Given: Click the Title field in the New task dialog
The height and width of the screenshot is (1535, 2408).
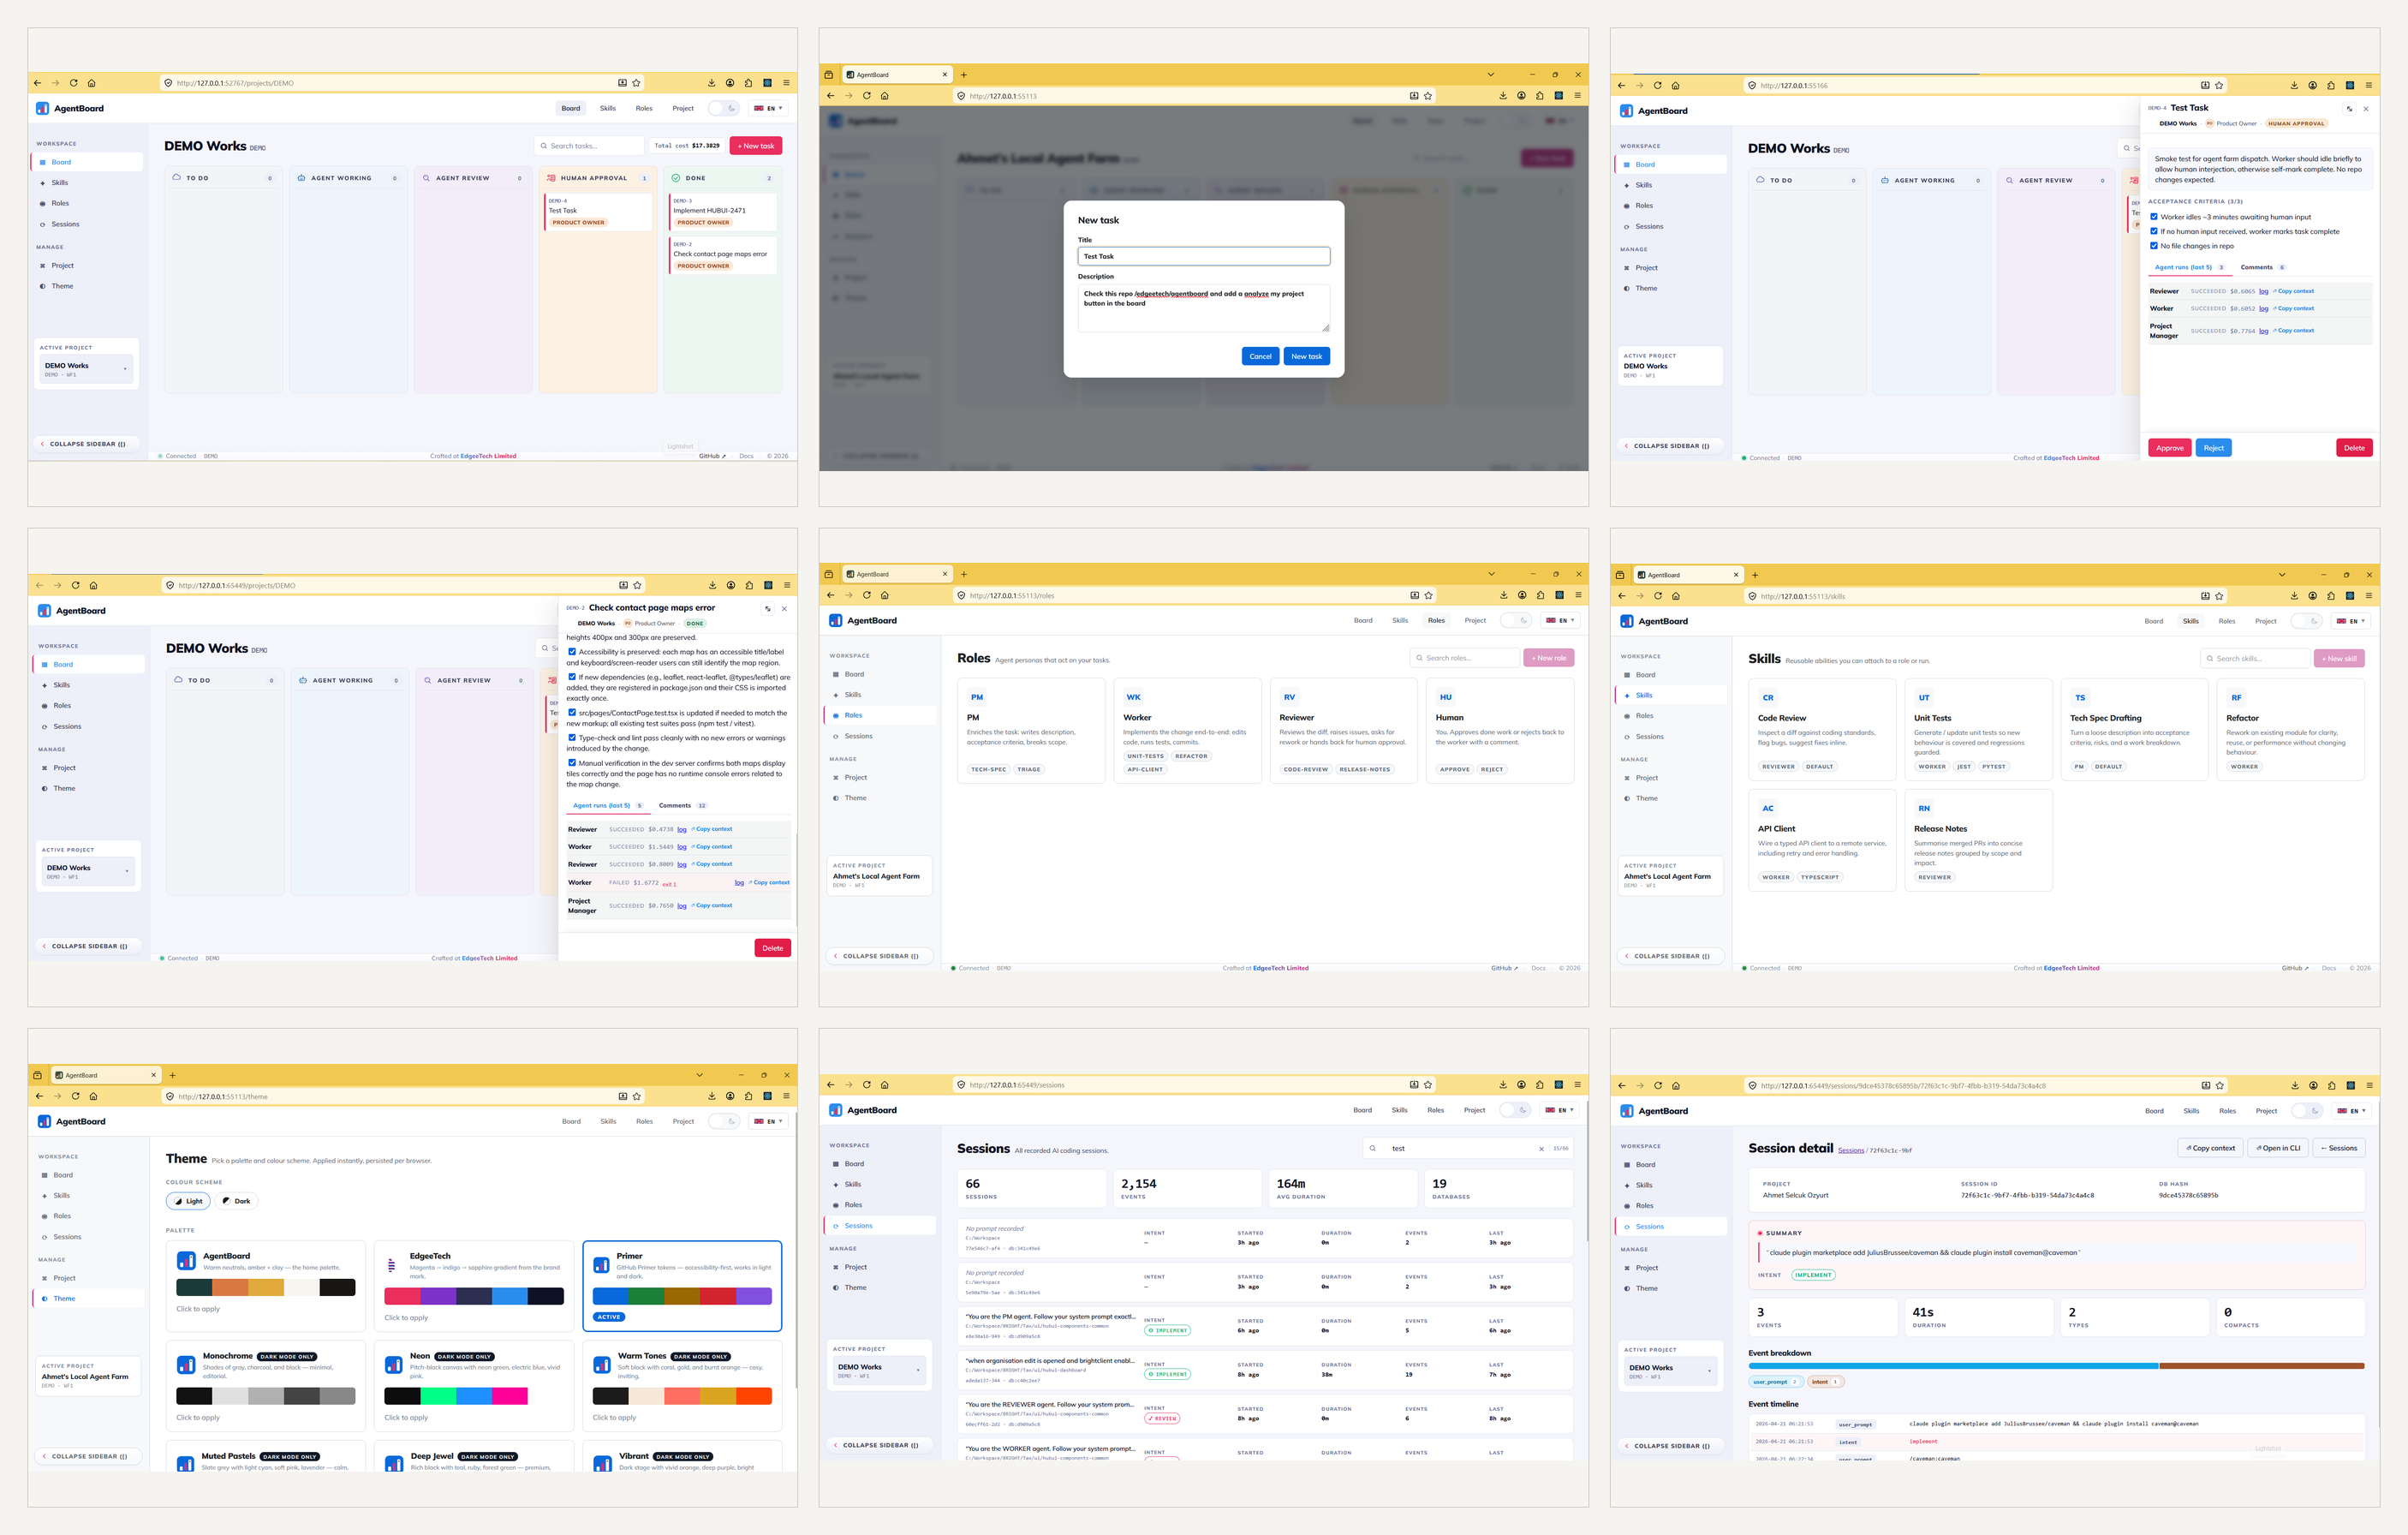Looking at the screenshot, I should click(1203, 256).
